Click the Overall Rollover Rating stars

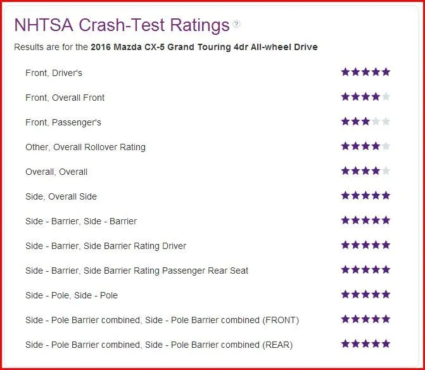point(365,146)
